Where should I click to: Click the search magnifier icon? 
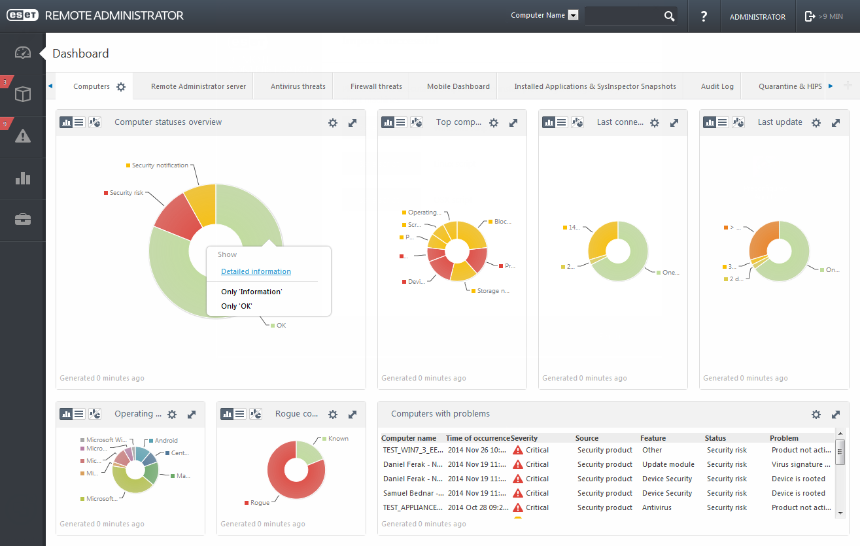669,16
